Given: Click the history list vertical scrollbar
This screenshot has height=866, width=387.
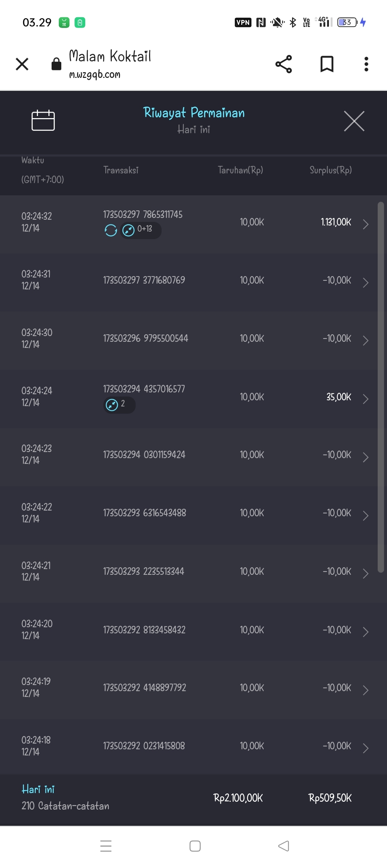Looking at the screenshot, I should (x=381, y=387).
